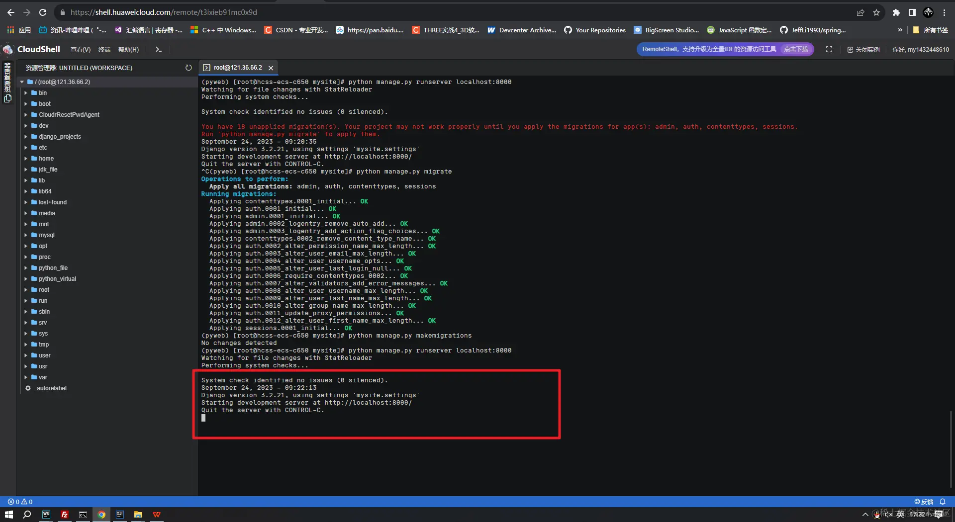Open the share page icon in address bar

point(860,12)
